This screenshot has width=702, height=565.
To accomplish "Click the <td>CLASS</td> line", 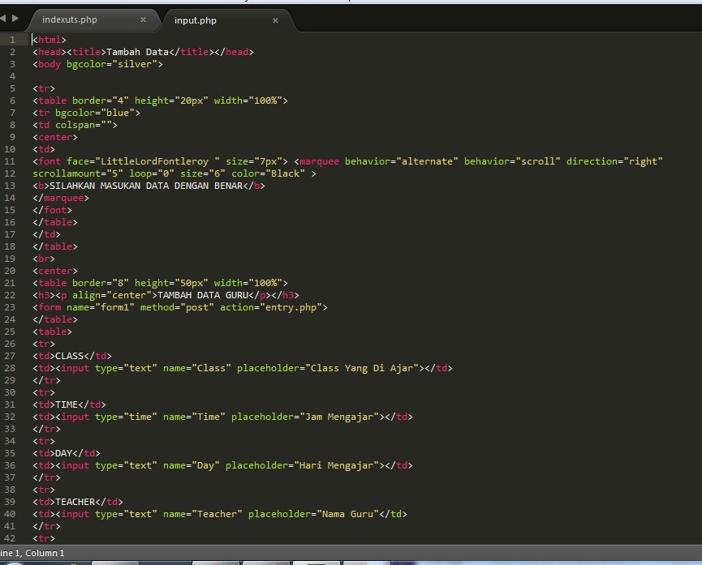I will click(x=71, y=356).
